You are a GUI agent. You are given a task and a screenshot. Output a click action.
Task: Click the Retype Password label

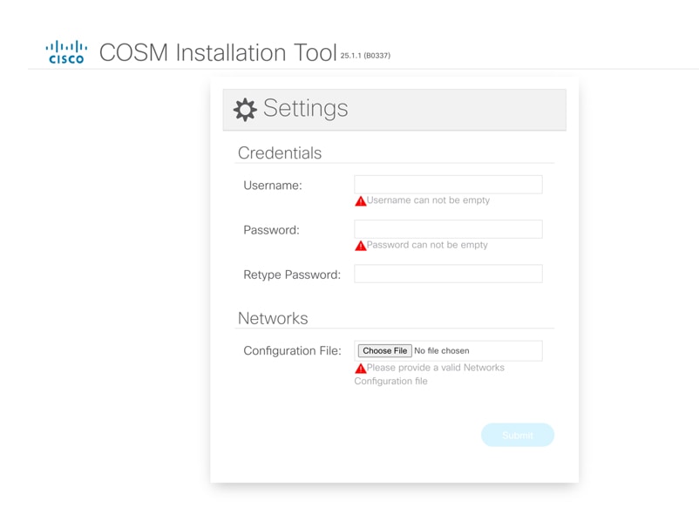(292, 274)
